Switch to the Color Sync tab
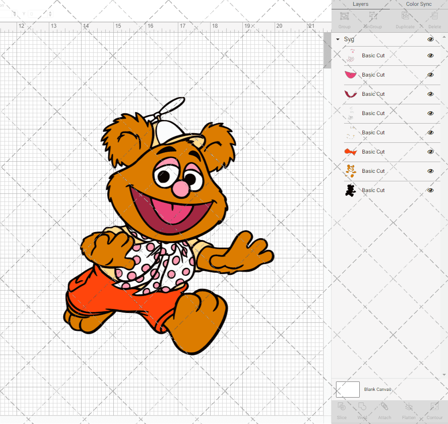This screenshot has height=424, width=448. tap(418, 4)
